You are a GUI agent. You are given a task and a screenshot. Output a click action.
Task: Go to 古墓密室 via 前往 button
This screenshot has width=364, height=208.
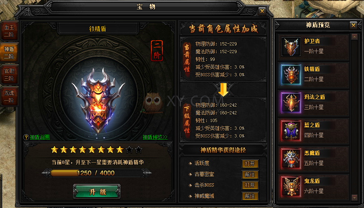(250, 174)
